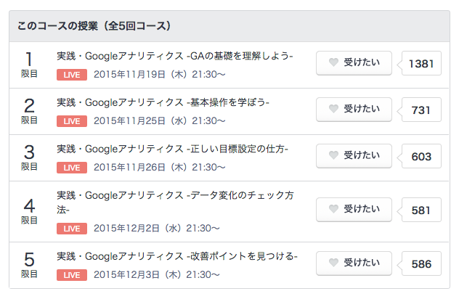Screen dimensions: 459x299
Task: Toggle 受けたい for the 正しい目標設定の仕方 lesson
Action: coord(354,155)
